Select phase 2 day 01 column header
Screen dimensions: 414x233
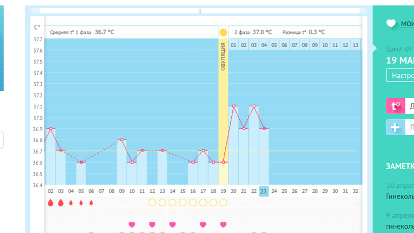coord(233,45)
